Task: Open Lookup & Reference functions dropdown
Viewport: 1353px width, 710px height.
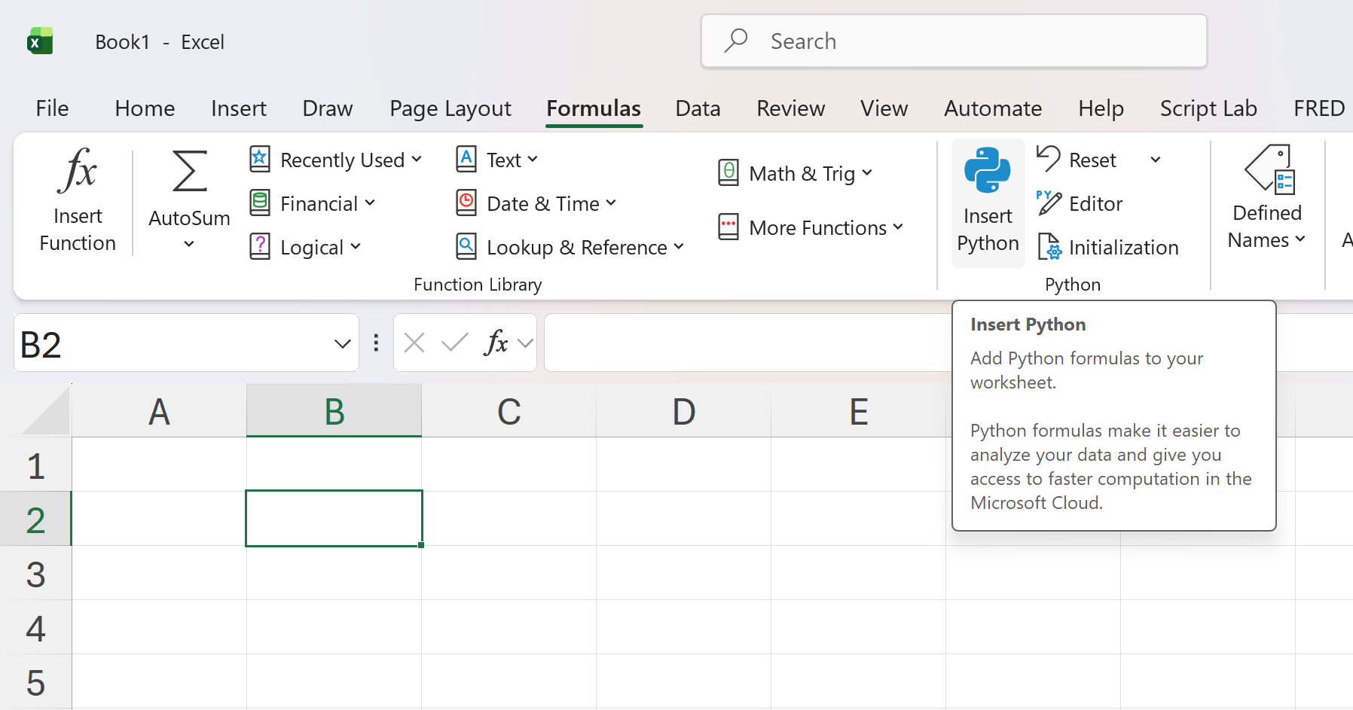Action: tap(570, 247)
